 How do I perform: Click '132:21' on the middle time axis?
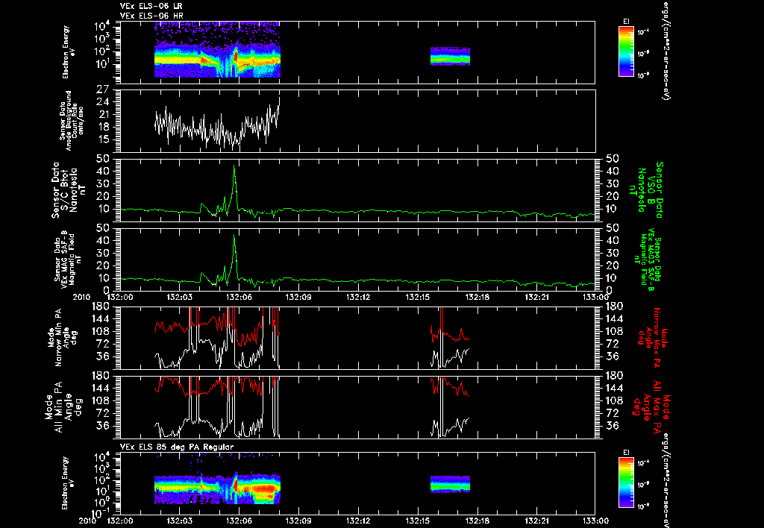[536, 297]
